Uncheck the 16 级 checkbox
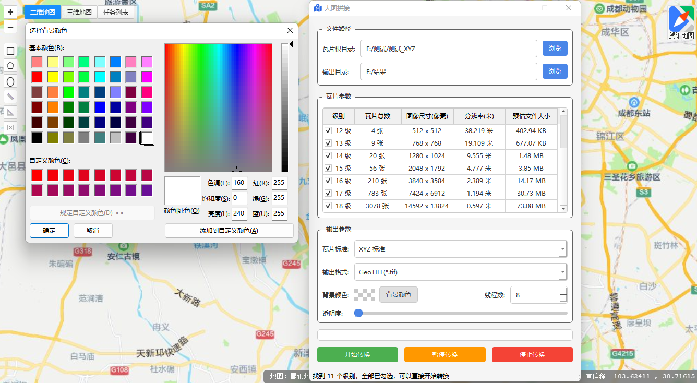Image resolution: width=697 pixels, height=383 pixels. [328, 181]
